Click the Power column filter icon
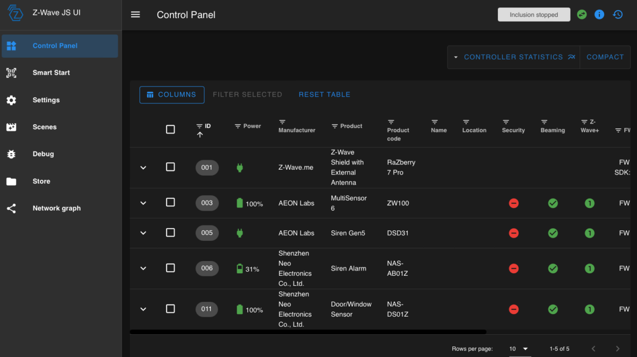The width and height of the screenshot is (637, 357). (238, 126)
